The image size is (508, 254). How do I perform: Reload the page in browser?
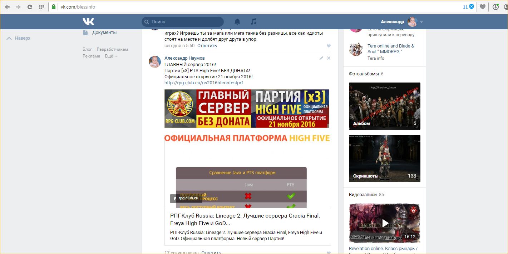pyautogui.click(x=30, y=7)
